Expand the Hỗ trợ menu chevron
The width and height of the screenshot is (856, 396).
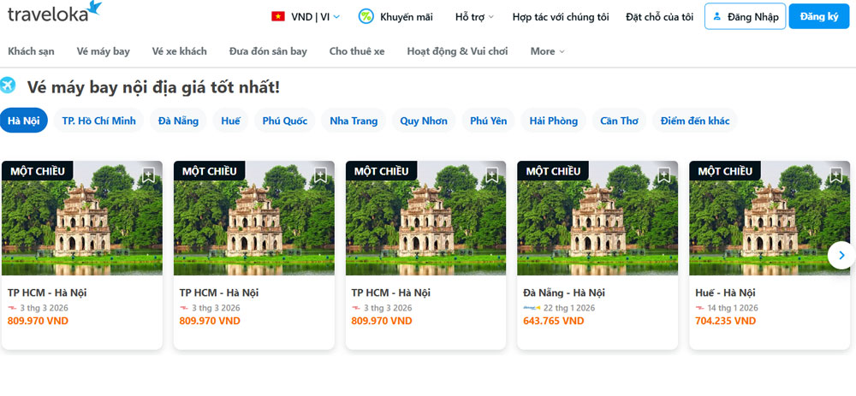pos(490,17)
